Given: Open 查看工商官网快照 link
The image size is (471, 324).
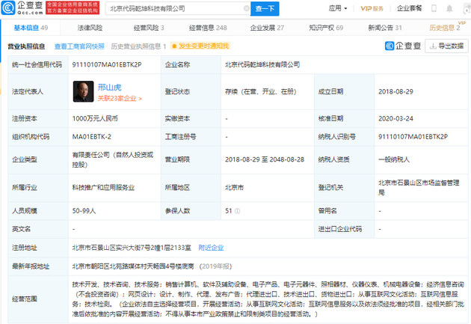Looking at the screenshot, I should [79, 46].
